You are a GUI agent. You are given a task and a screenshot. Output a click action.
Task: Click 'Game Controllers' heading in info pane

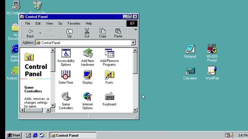tap(33, 89)
